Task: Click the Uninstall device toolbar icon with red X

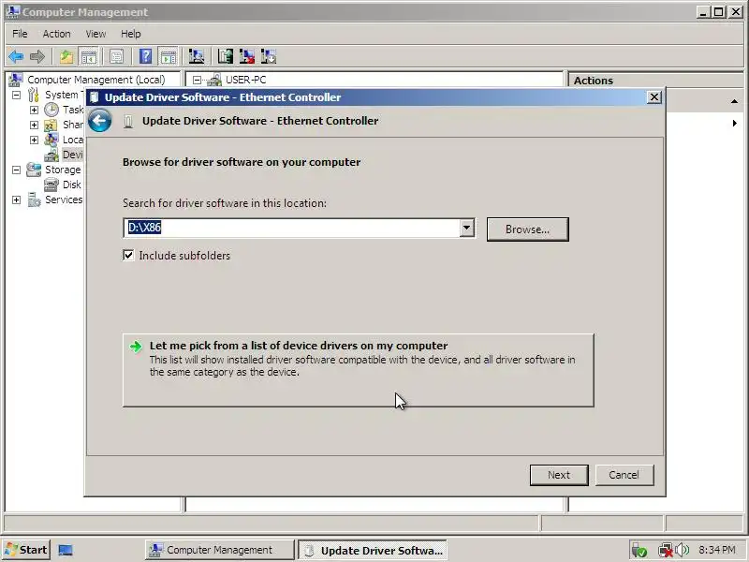Action: pos(247,56)
